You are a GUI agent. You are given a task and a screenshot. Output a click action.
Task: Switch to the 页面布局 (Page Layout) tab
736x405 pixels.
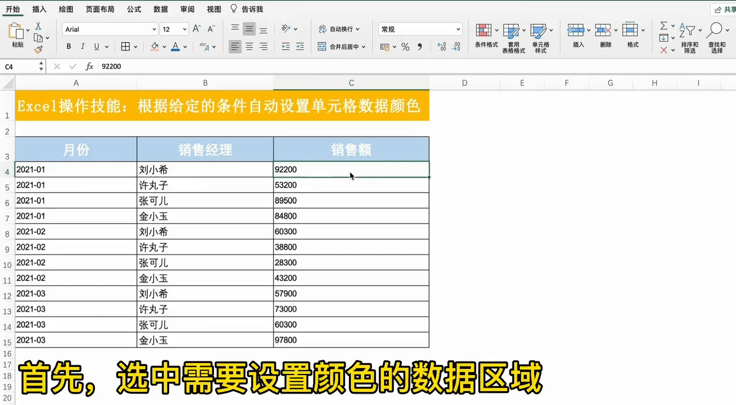pyautogui.click(x=99, y=9)
